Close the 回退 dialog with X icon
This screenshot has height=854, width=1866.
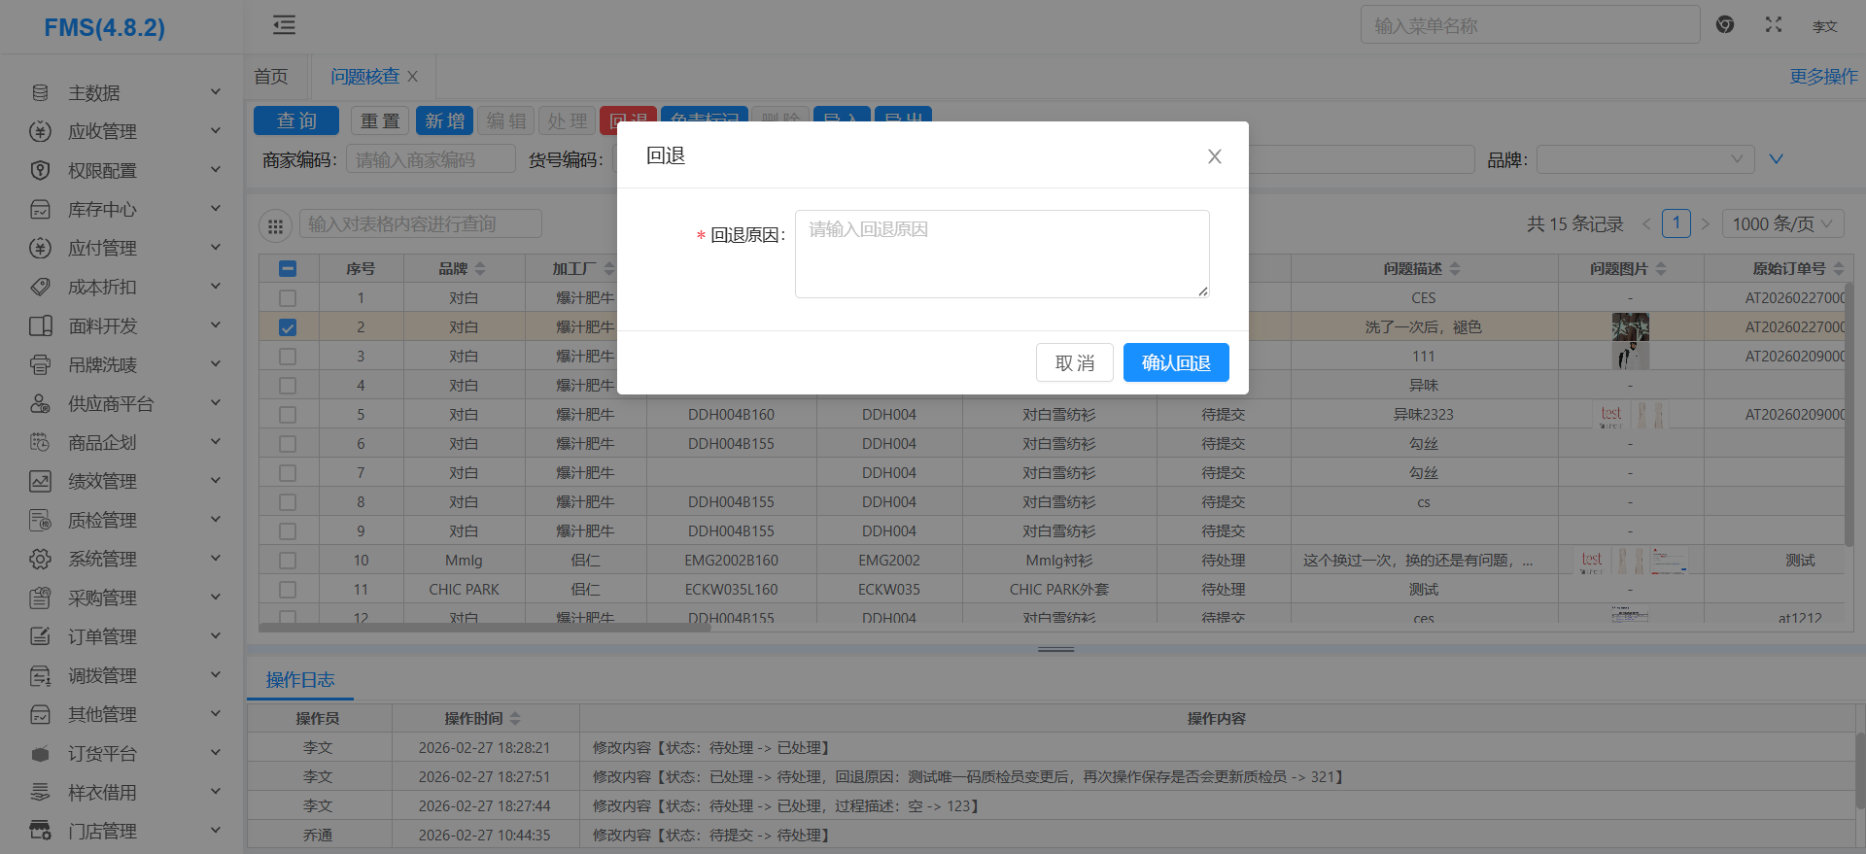[1214, 156]
